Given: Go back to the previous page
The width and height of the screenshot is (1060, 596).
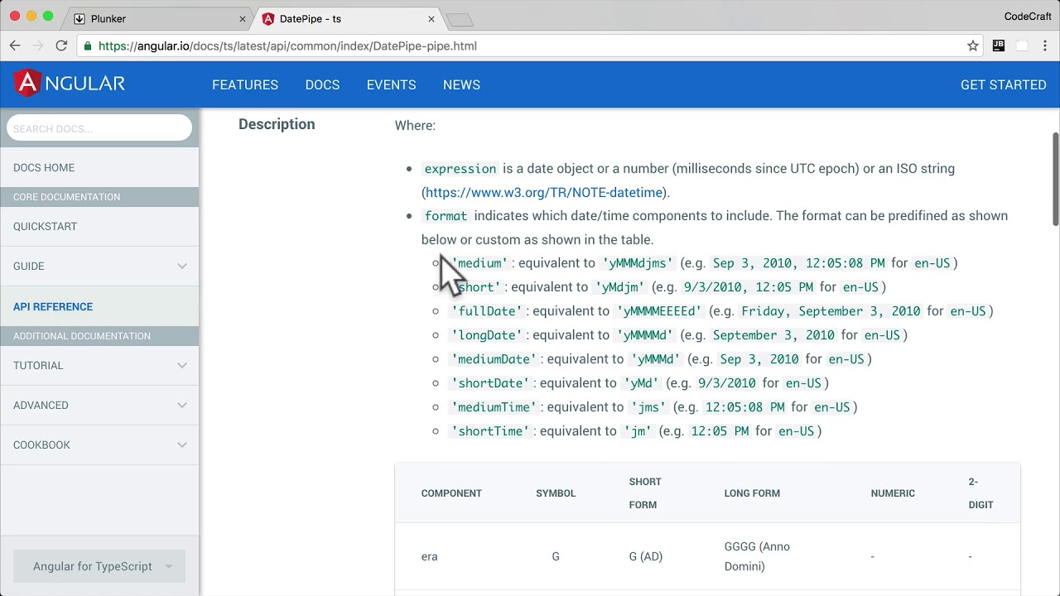Looking at the screenshot, I should [x=15, y=46].
